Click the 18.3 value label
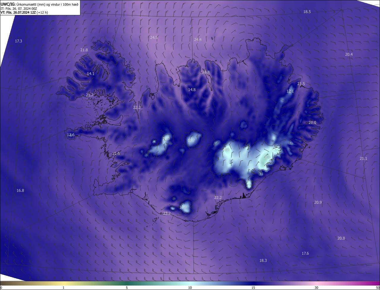380x290 pixels. coord(263,260)
